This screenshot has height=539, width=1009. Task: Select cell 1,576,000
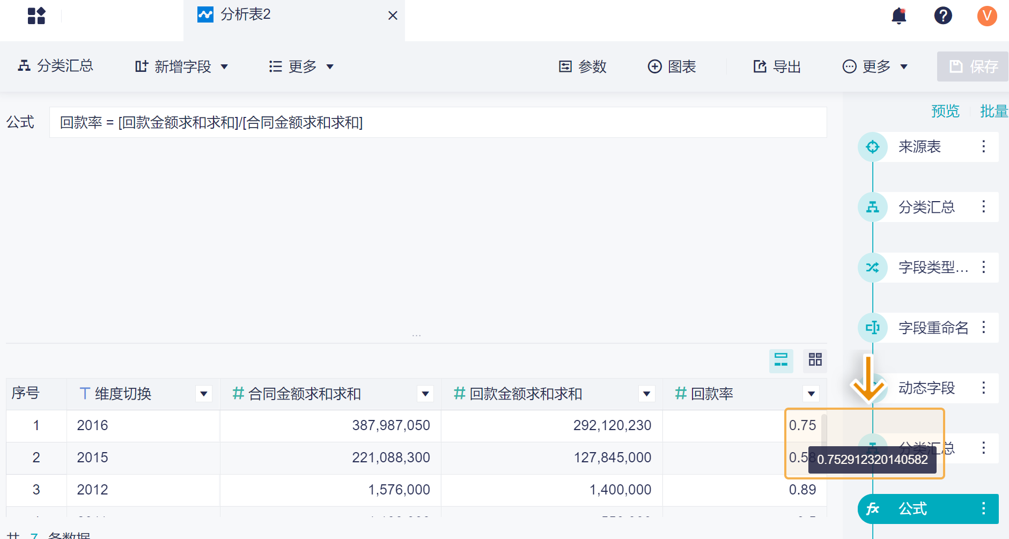(x=330, y=490)
